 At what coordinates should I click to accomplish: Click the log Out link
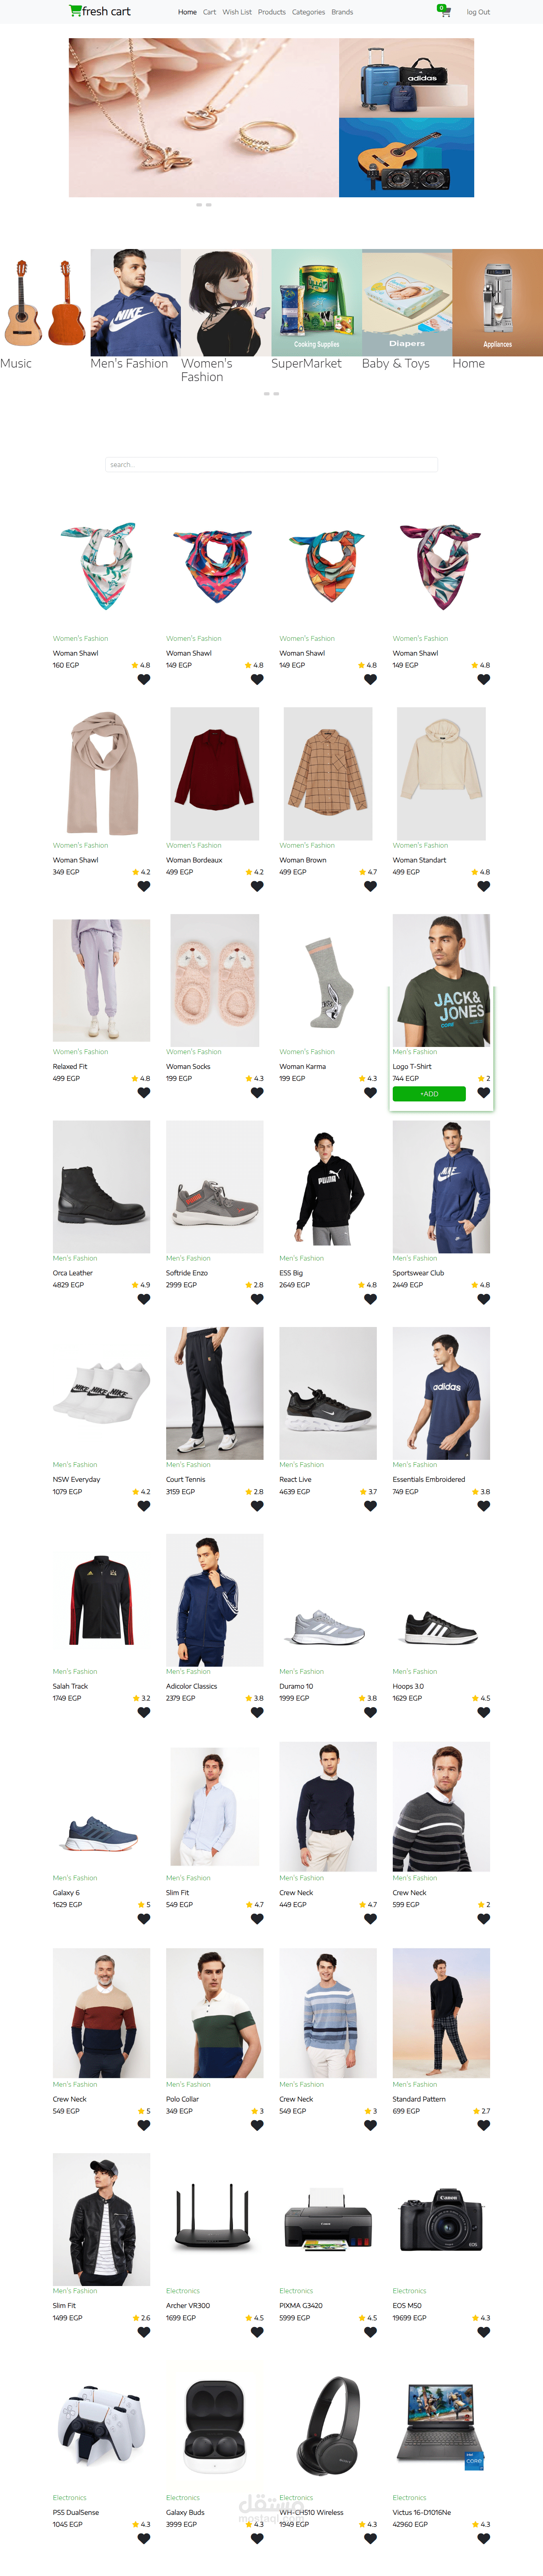[x=478, y=12]
